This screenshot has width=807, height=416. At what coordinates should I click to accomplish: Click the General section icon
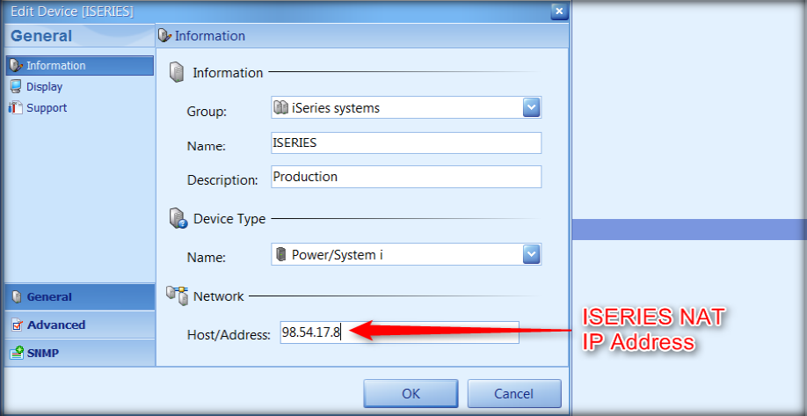point(17,297)
